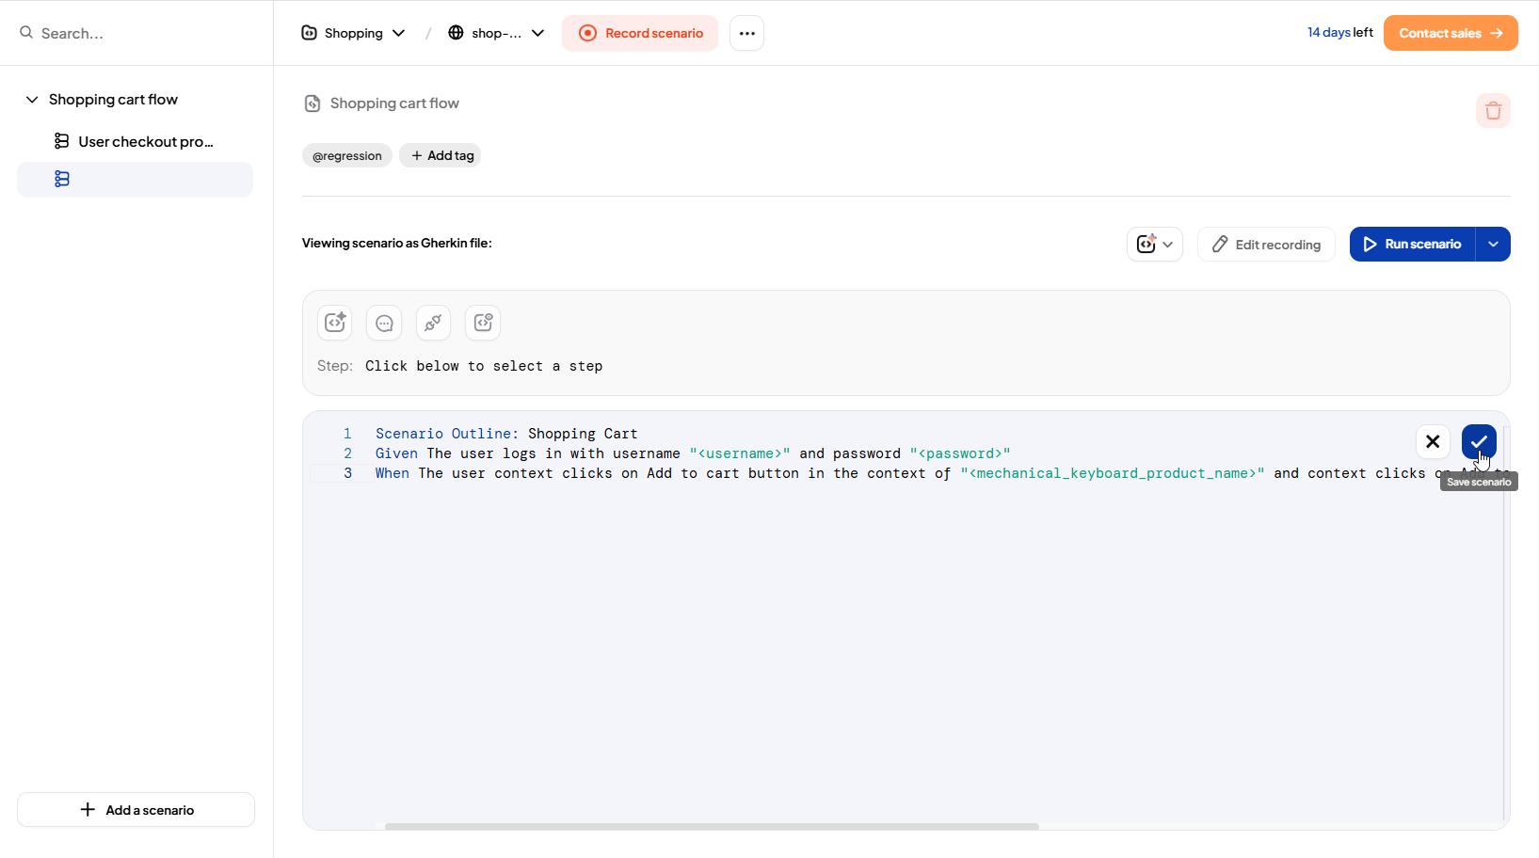Viewport: 1539px width, 858px height.
Task: Open the shop- environment dropdown
Action: point(496,33)
